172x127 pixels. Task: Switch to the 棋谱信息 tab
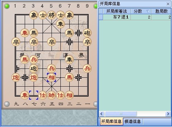133,122
